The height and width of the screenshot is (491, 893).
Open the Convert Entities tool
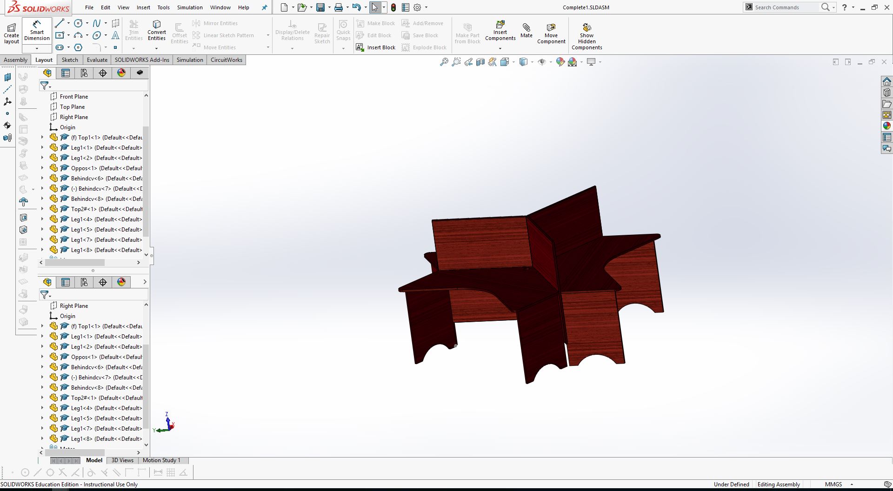157,31
